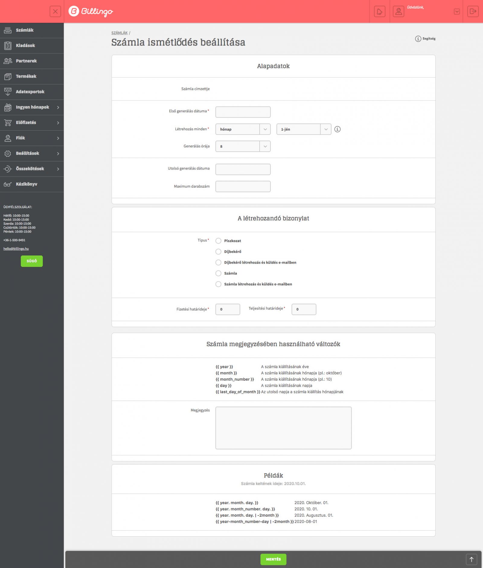Click the green MENTÉS button
The width and height of the screenshot is (483, 568).
click(x=273, y=559)
